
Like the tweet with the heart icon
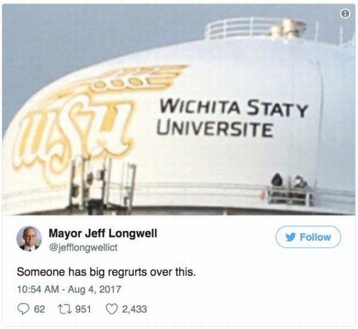tap(112, 309)
